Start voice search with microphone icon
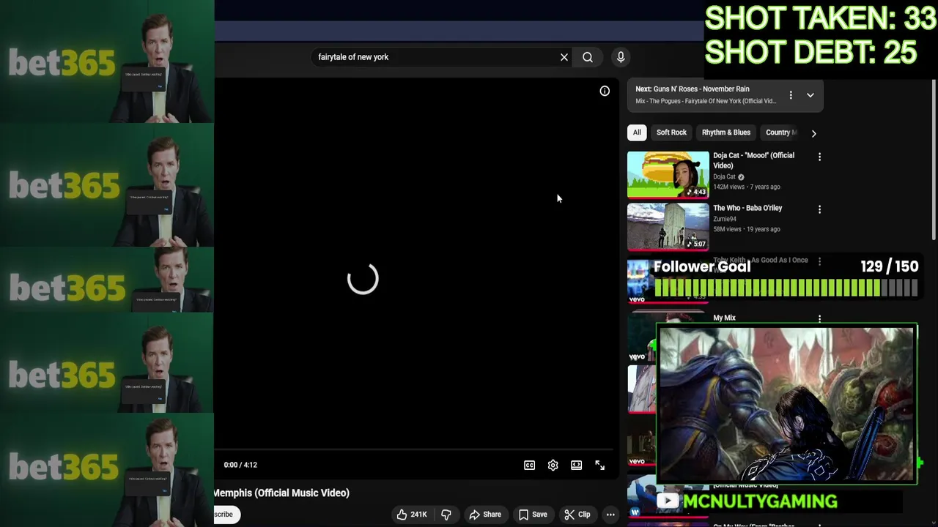The height and width of the screenshot is (527, 938). click(621, 57)
